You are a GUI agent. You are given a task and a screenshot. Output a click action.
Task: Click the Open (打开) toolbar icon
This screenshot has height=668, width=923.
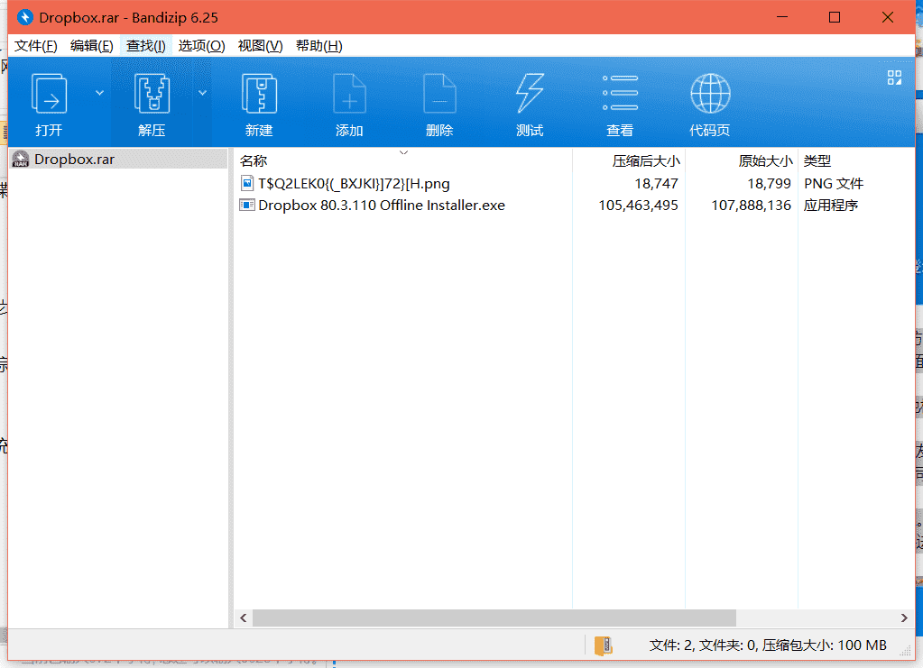pyautogui.click(x=49, y=94)
